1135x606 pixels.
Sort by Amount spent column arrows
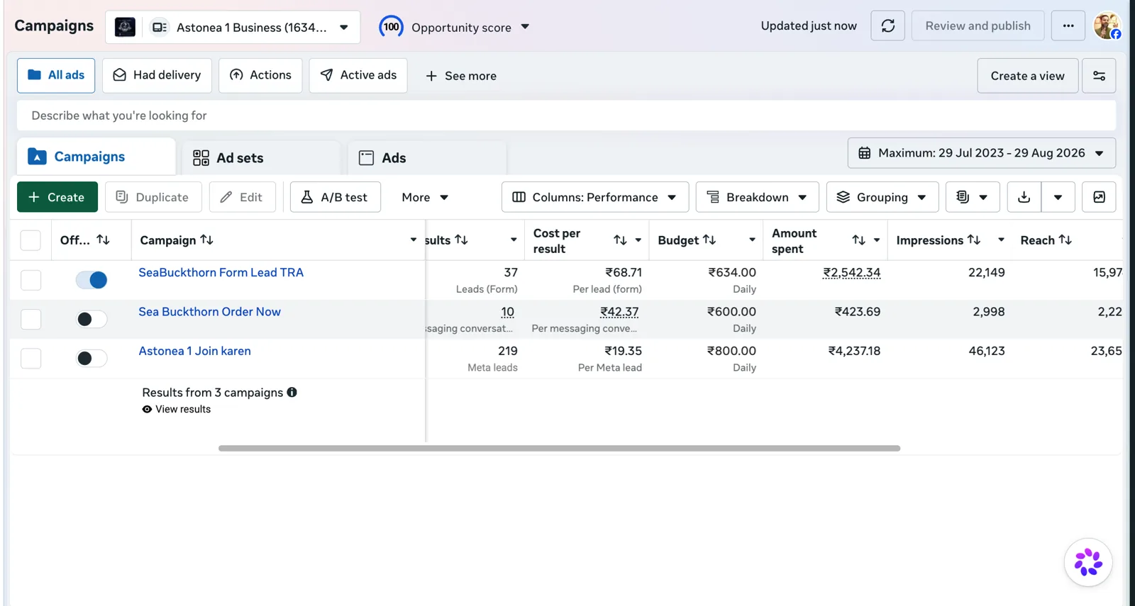click(858, 240)
